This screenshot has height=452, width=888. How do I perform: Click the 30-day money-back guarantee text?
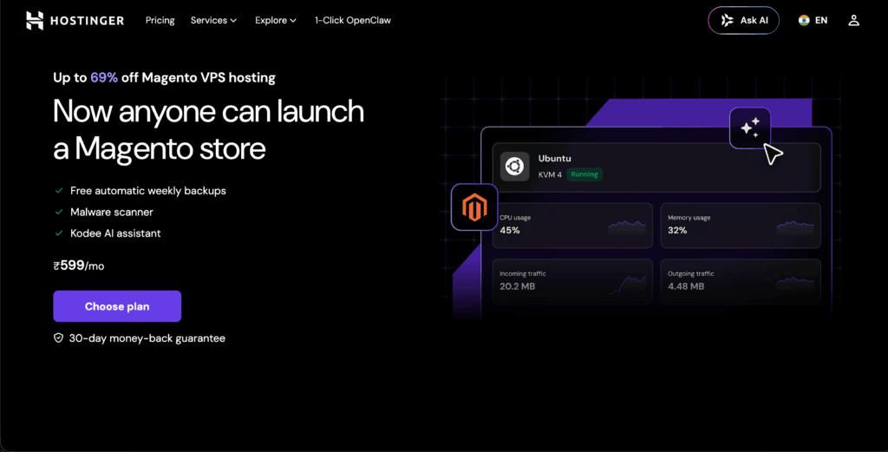(147, 338)
